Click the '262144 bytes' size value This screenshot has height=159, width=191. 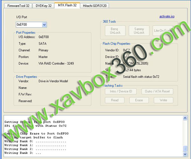(x=132, y=70)
